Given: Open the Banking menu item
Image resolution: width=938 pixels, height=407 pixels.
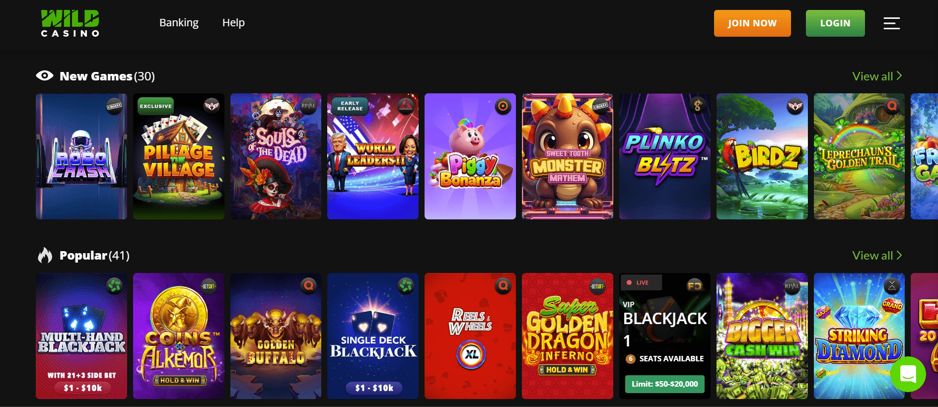Looking at the screenshot, I should pyautogui.click(x=179, y=23).
